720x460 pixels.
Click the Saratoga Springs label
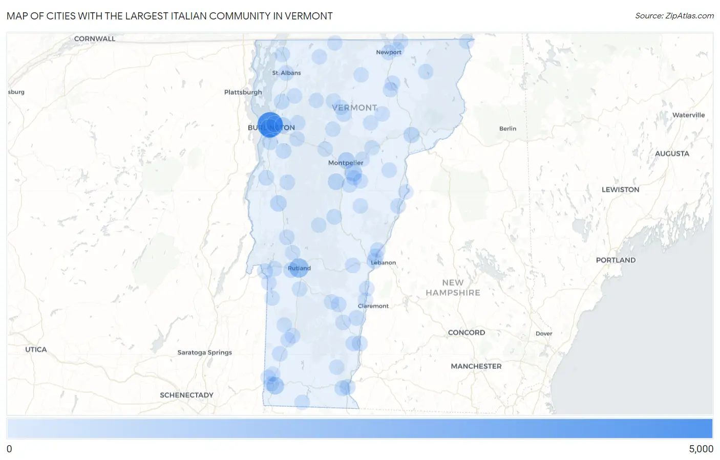(x=205, y=353)
